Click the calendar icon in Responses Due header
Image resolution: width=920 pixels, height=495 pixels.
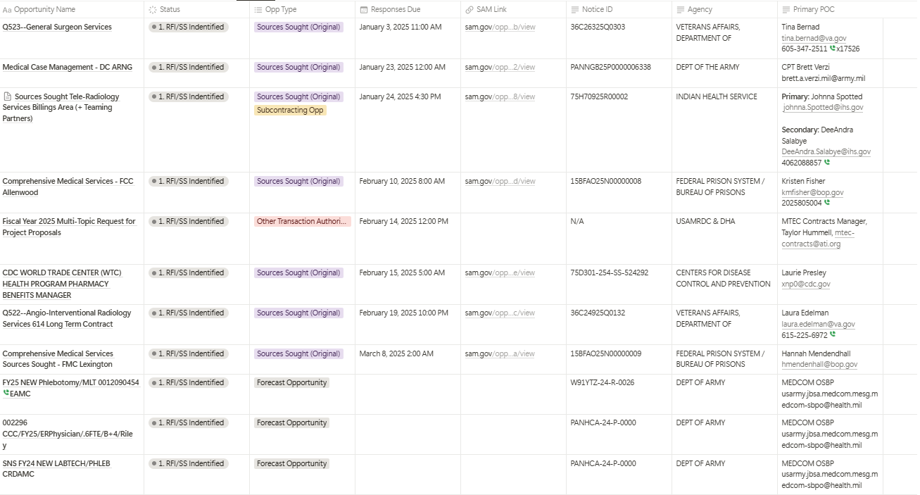coord(364,10)
